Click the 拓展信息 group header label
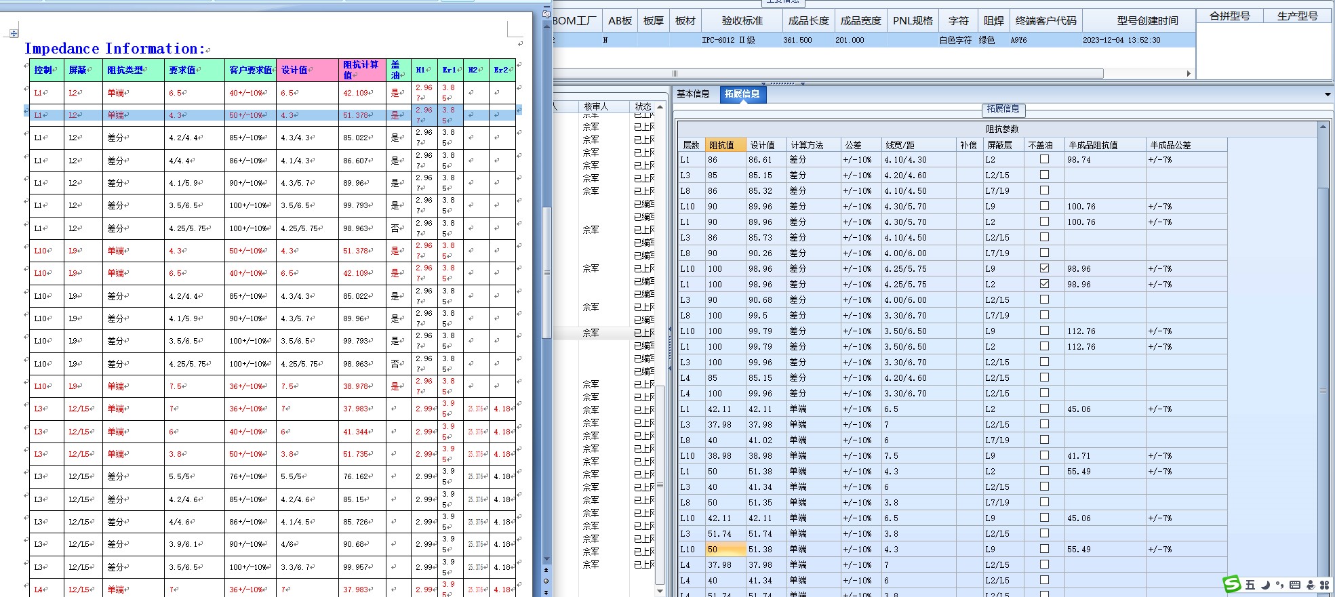 coord(1003,108)
